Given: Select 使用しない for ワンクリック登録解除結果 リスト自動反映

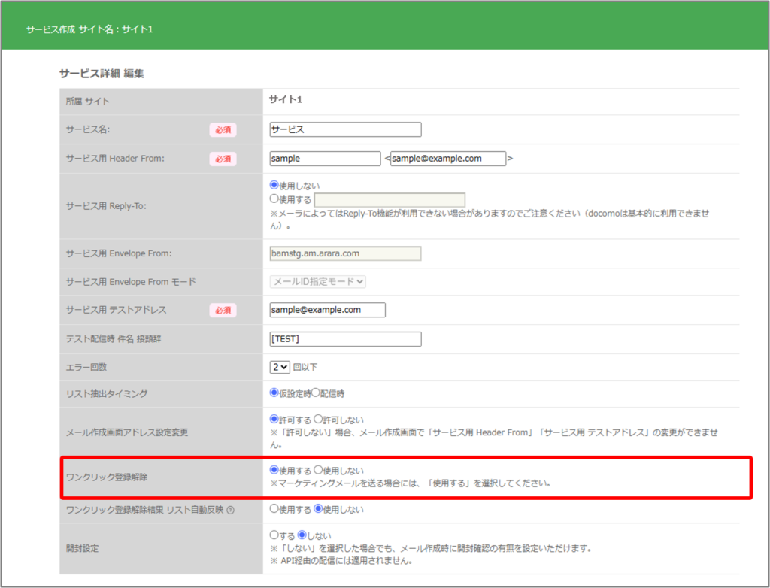Looking at the screenshot, I should [318, 509].
